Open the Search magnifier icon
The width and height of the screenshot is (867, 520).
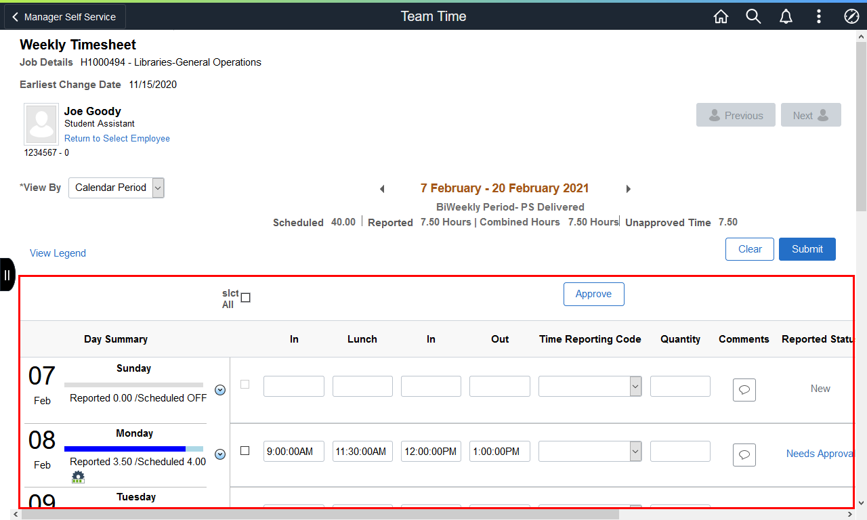pos(753,17)
